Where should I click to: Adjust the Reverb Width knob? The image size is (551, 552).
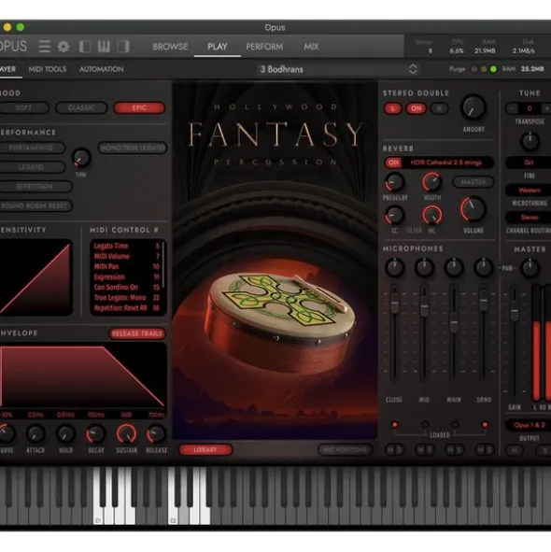click(432, 182)
